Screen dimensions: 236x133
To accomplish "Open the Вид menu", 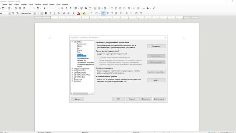I will point(10,4).
